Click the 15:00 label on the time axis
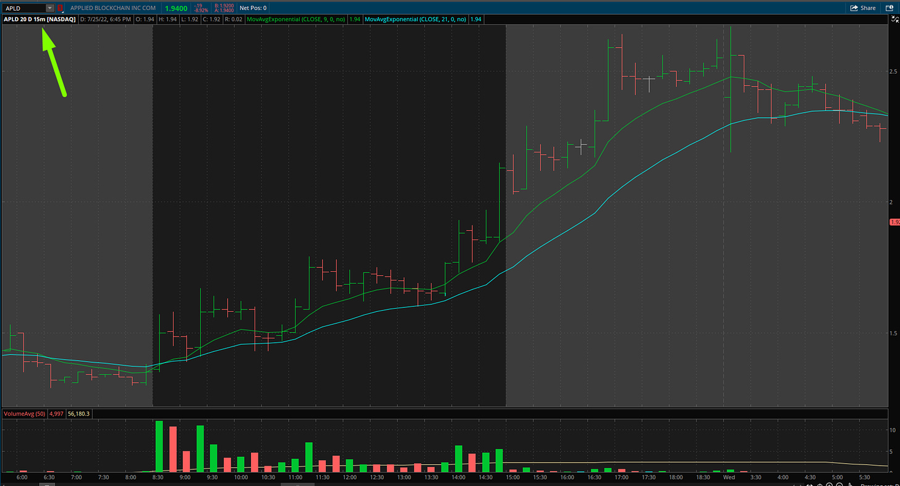The height and width of the screenshot is (486, 900). point(512,477)
